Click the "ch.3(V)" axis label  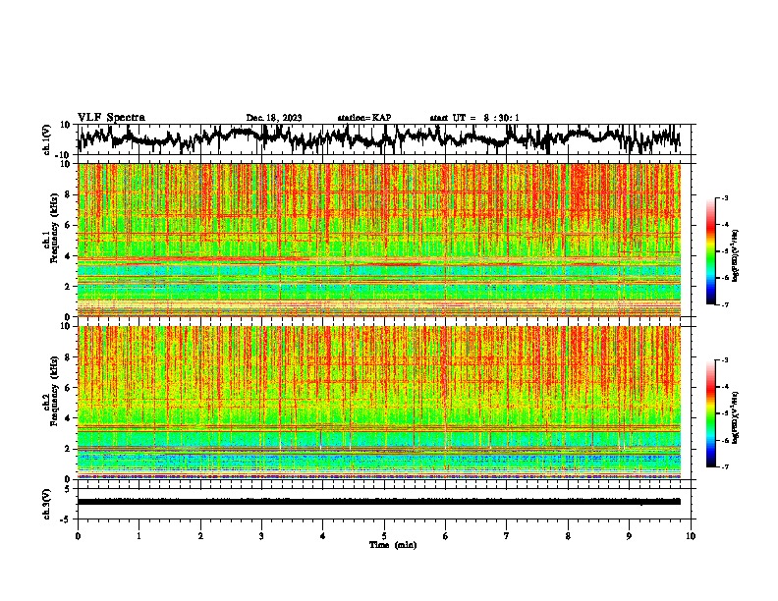click(x=47, y=504)
